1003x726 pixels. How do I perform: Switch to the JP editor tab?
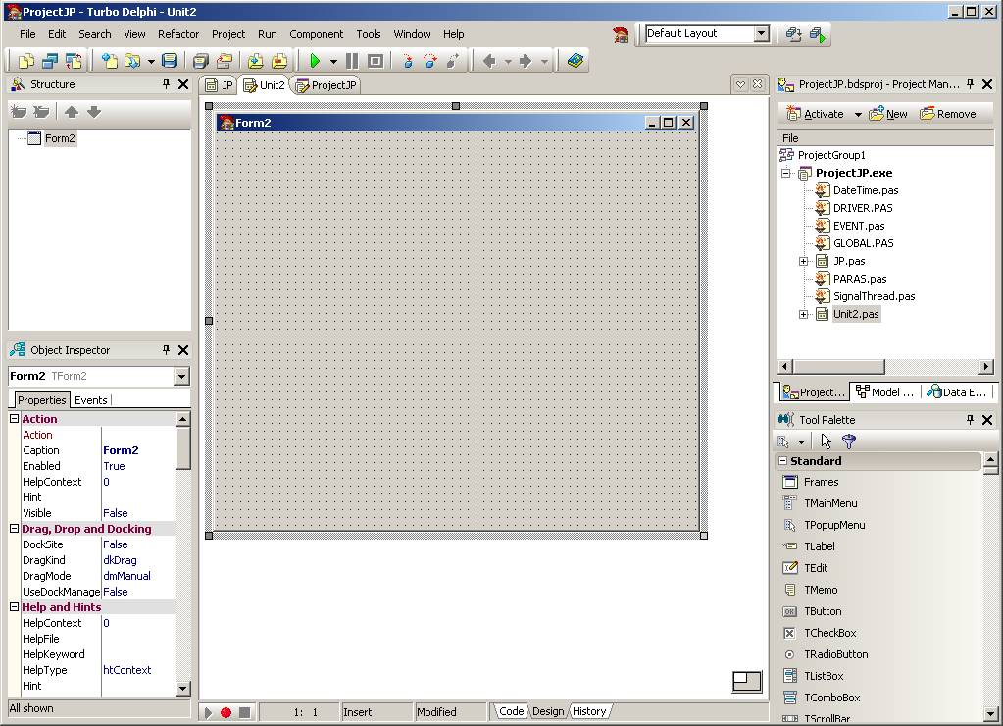(220, 85)
